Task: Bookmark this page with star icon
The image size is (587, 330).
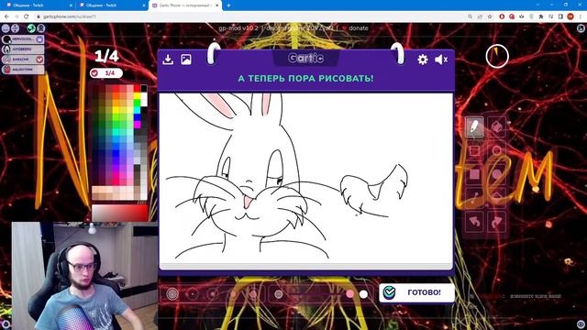Action: [x=490, y=16]
